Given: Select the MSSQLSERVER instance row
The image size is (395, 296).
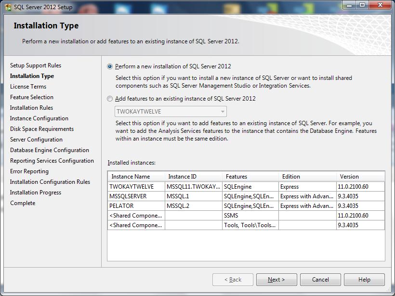Looking at the screenshot, I should tap(246, 196).
